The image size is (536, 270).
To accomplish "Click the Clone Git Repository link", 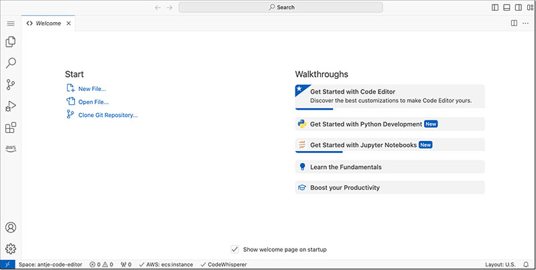I will 107,115.
